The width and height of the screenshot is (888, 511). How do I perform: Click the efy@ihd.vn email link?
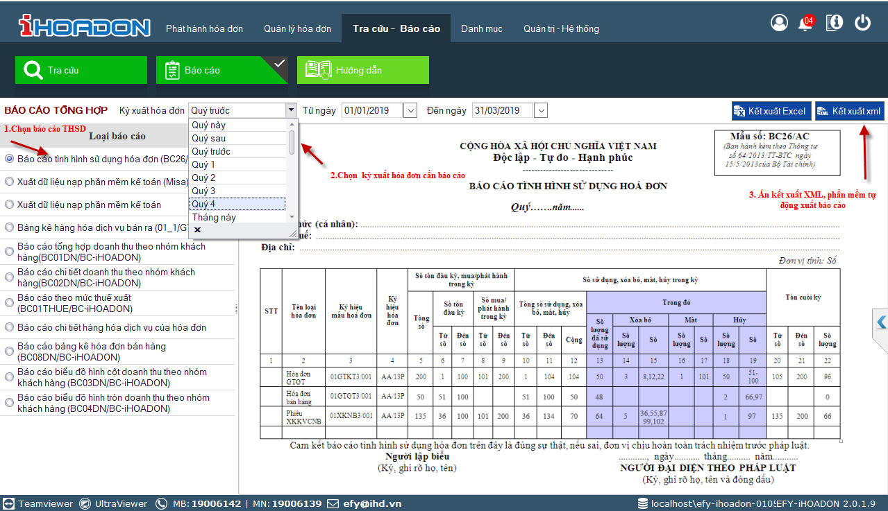pyautogui.click(x=372, y=503)
